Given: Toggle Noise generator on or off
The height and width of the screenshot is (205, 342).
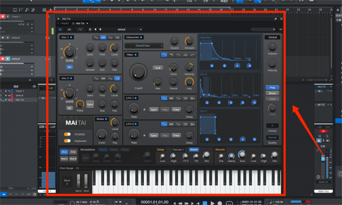Looking at the screenshot, I should pos(106,119).
